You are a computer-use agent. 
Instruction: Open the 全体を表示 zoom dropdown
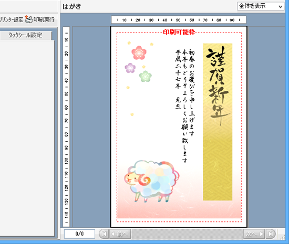point(261,6)
